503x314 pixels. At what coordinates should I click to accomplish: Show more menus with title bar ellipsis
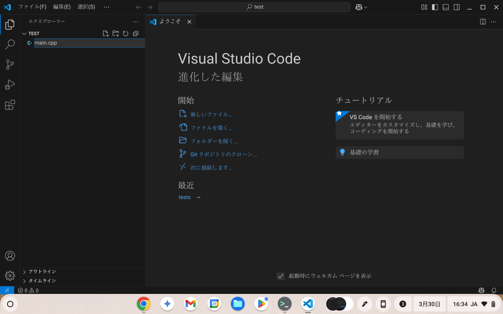coord(106,7)
